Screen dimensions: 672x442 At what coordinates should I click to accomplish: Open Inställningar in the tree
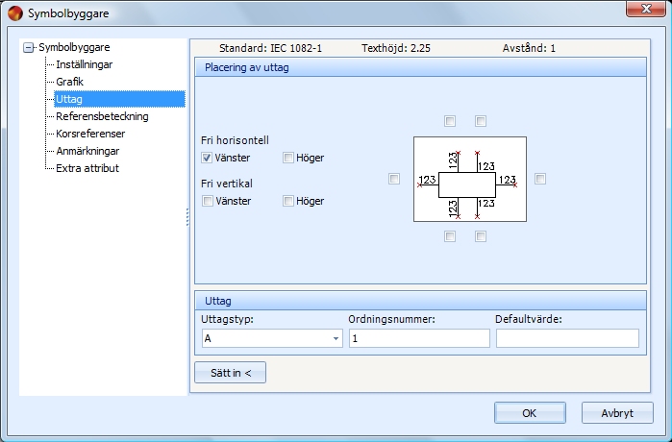coord(84,64)
